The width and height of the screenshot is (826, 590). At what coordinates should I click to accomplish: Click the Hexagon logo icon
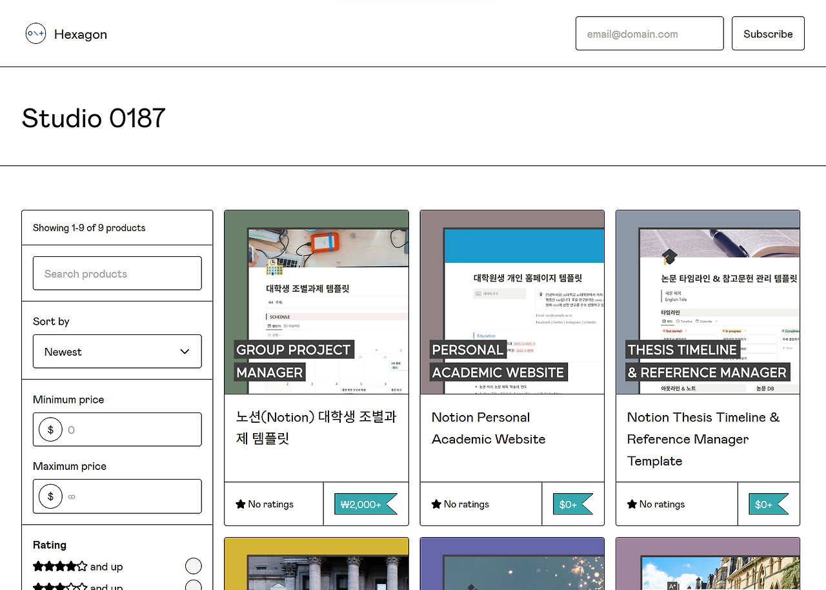coord(35,33)
